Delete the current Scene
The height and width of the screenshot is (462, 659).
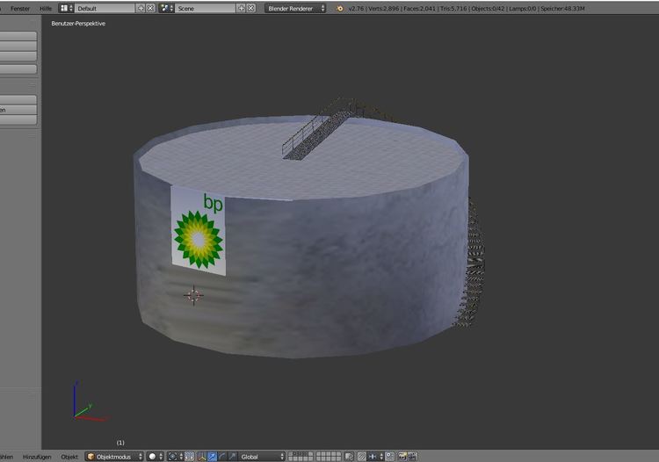251,8
